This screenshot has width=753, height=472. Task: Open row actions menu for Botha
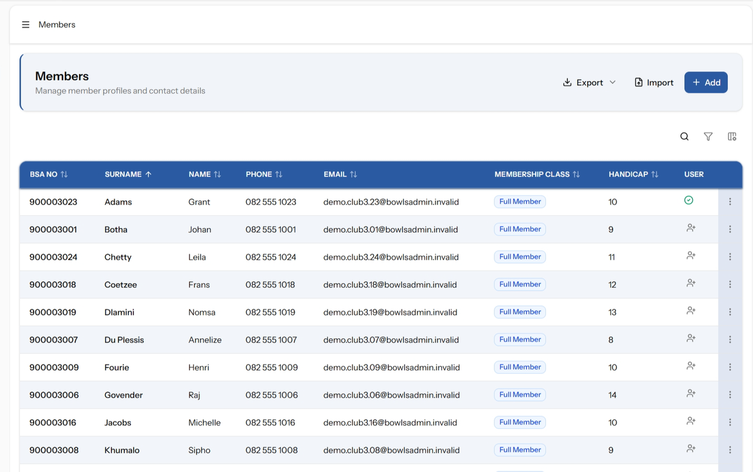point(730,229)
